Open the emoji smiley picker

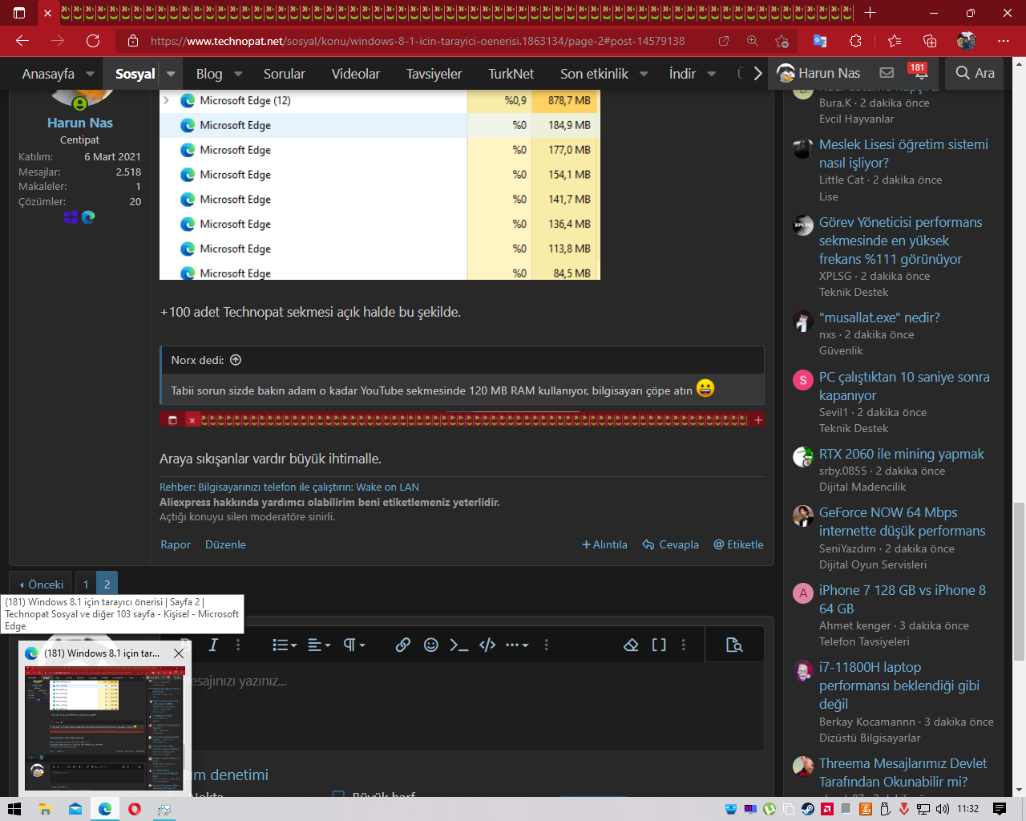click(431, 645)
